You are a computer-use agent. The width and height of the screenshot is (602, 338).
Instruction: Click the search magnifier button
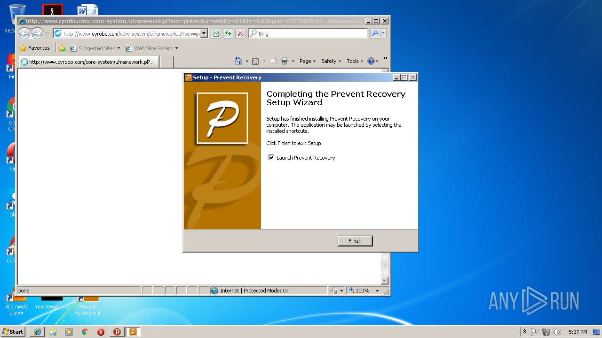tap(375, 33)
